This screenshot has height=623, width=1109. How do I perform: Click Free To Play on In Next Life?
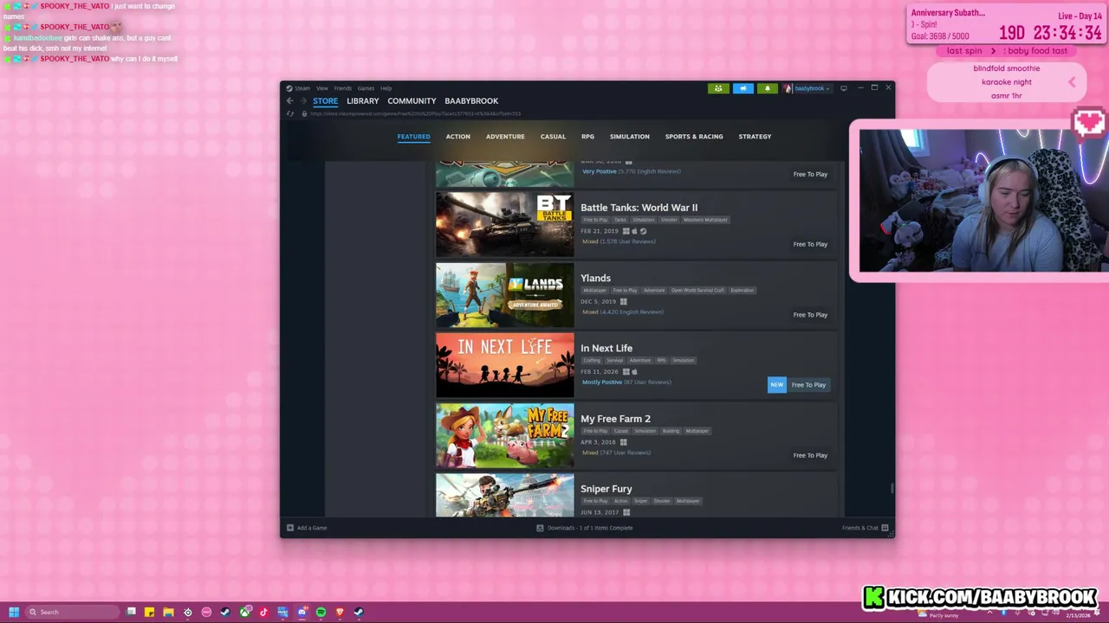click(x=808, y=385)
